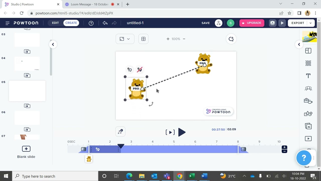Click the SAVE button
This screenshot has width=321, height=181.
pos(206,23)
